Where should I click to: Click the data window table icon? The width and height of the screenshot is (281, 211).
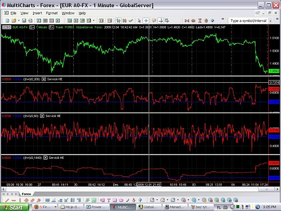pyautogui.click(x=110, y=21)
